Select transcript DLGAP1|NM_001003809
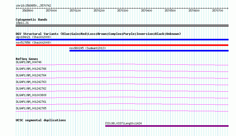Screen dimensions: 236x136 (x=31, y=95)
